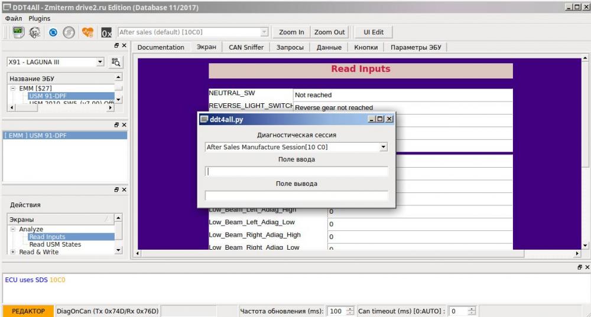
Task: Click the Поле вывода output field
Action: 296,196
